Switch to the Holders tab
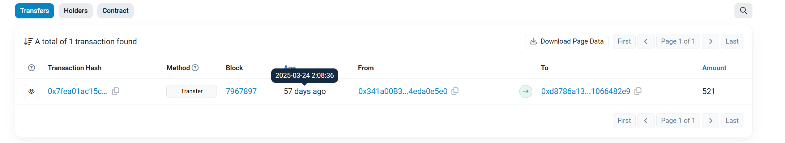This screenshot has height=143, width=785. tap(76, 11)
